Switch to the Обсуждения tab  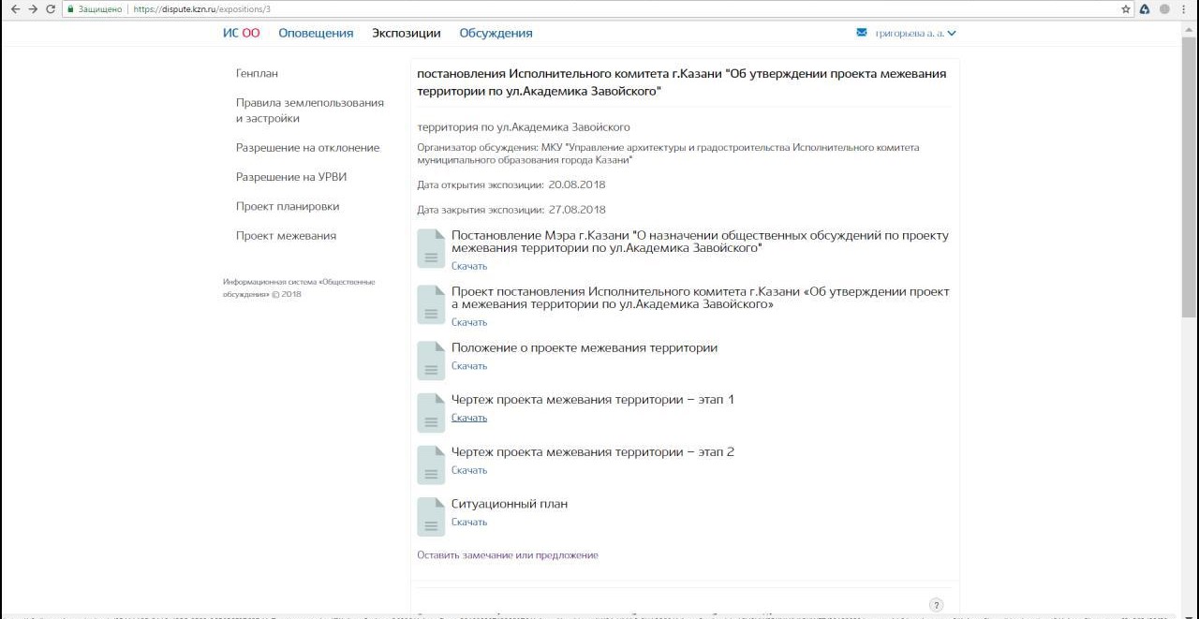click(x=496, y=33)
